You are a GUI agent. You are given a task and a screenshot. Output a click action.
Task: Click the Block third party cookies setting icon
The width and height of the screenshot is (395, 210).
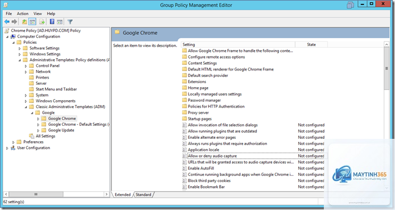(184, 180)
